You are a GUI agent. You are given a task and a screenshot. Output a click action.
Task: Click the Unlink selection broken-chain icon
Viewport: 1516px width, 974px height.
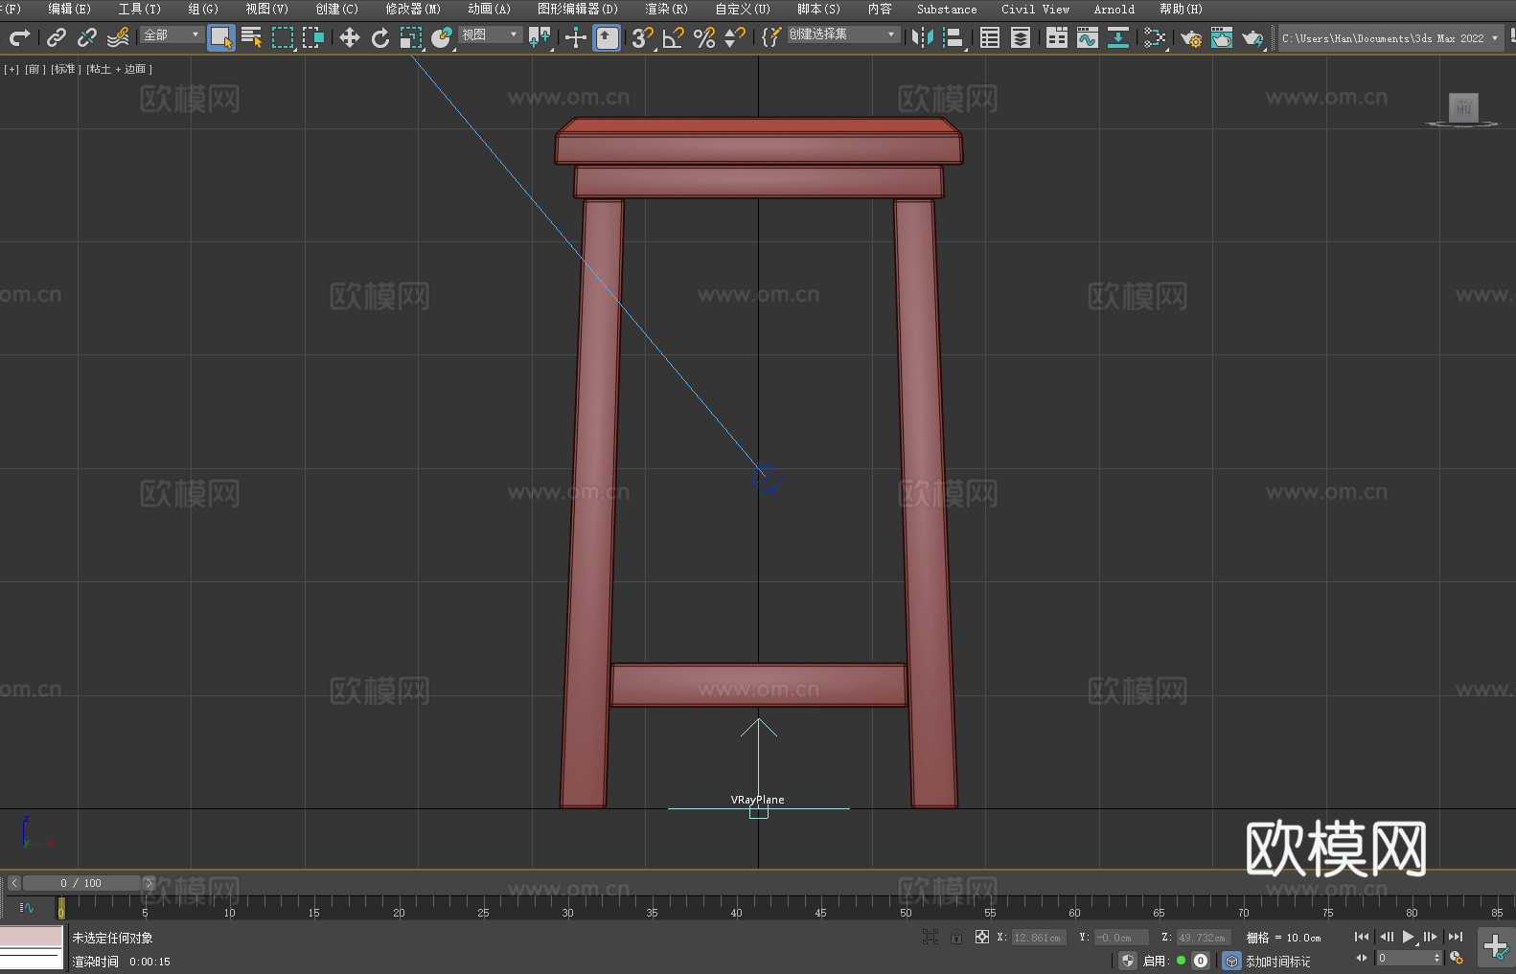pyautogui.click(x=87, y=37)
